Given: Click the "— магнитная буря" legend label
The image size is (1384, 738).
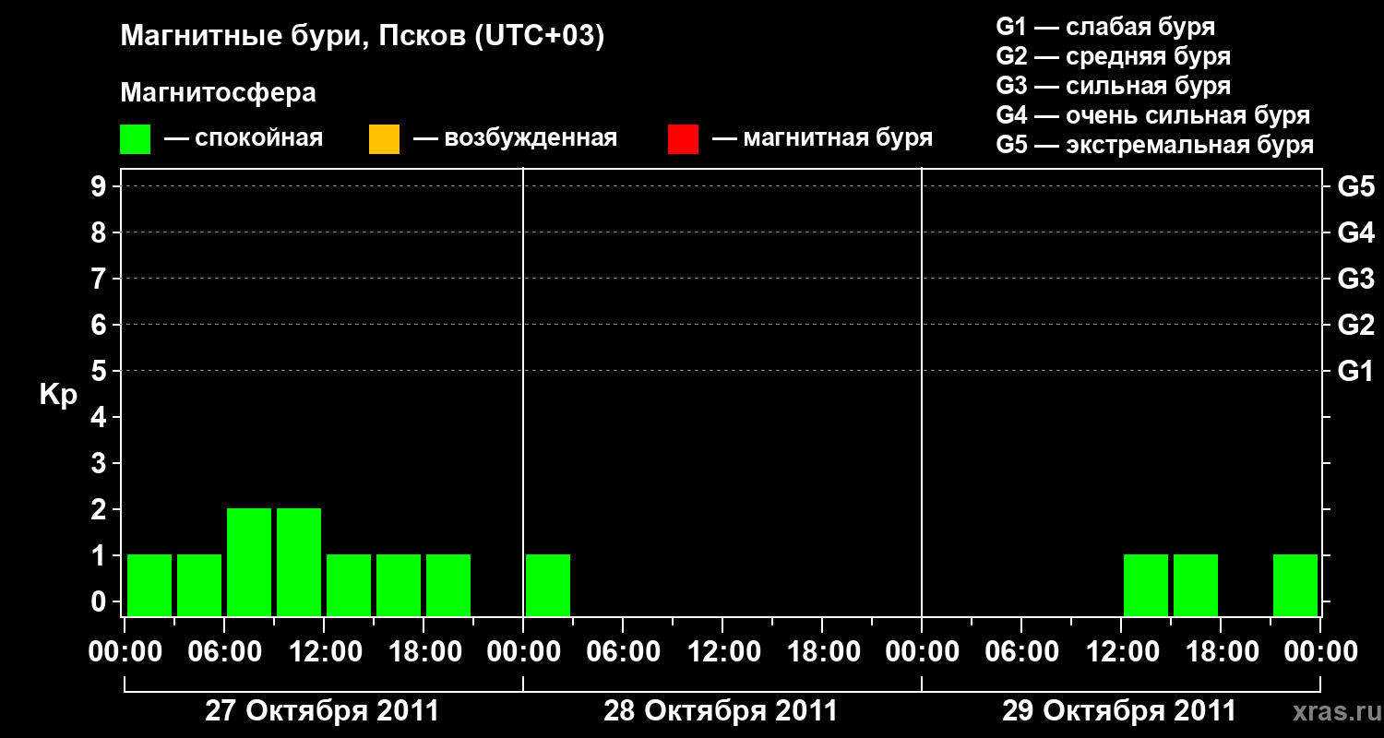Looking at the screenshot, I should [823, 138].
